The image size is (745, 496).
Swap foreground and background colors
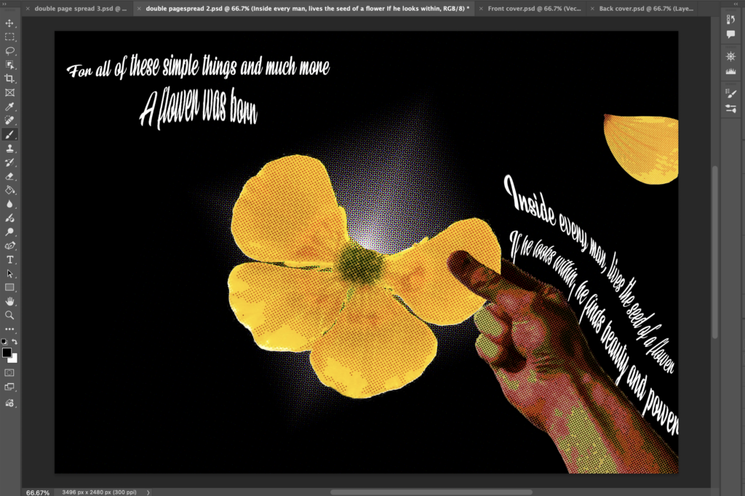coord(15,342)
